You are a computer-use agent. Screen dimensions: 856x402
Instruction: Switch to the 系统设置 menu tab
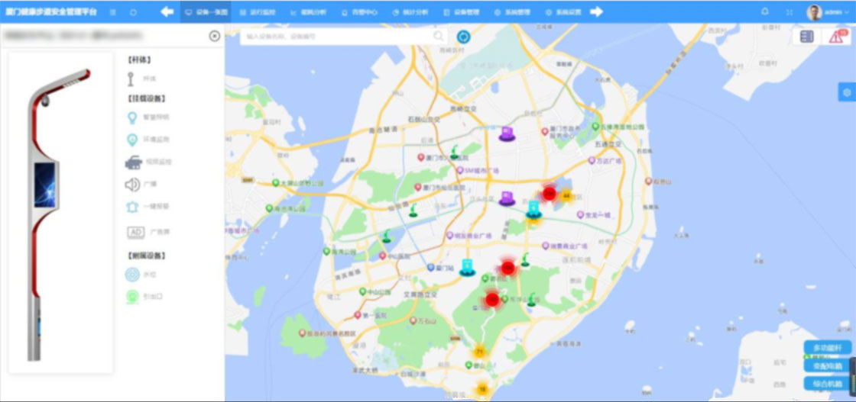(x=563, y=12)
